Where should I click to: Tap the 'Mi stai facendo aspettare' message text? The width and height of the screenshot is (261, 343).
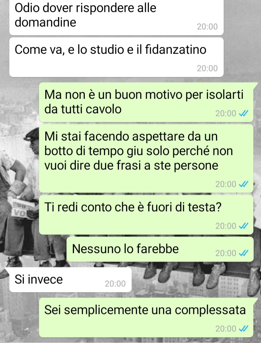pos(138,151)
